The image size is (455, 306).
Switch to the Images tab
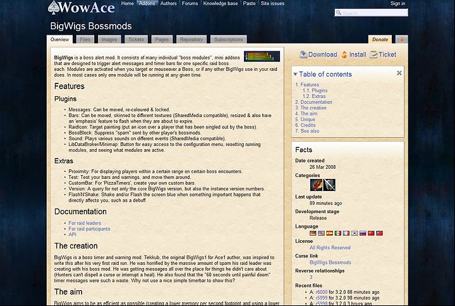point(109,39)
